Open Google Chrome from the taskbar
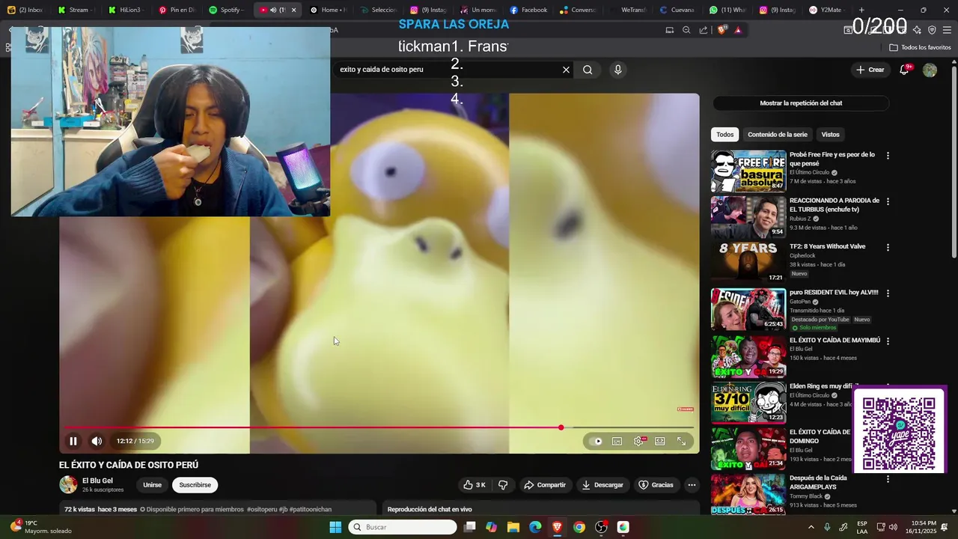 579,527
